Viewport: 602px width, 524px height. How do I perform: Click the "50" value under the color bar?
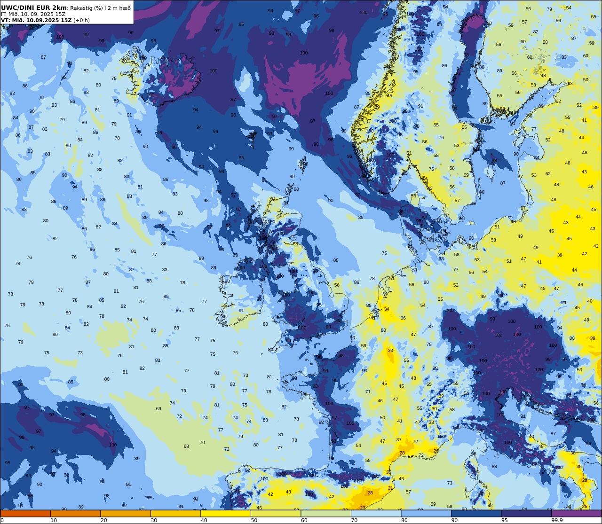(254, 520)
